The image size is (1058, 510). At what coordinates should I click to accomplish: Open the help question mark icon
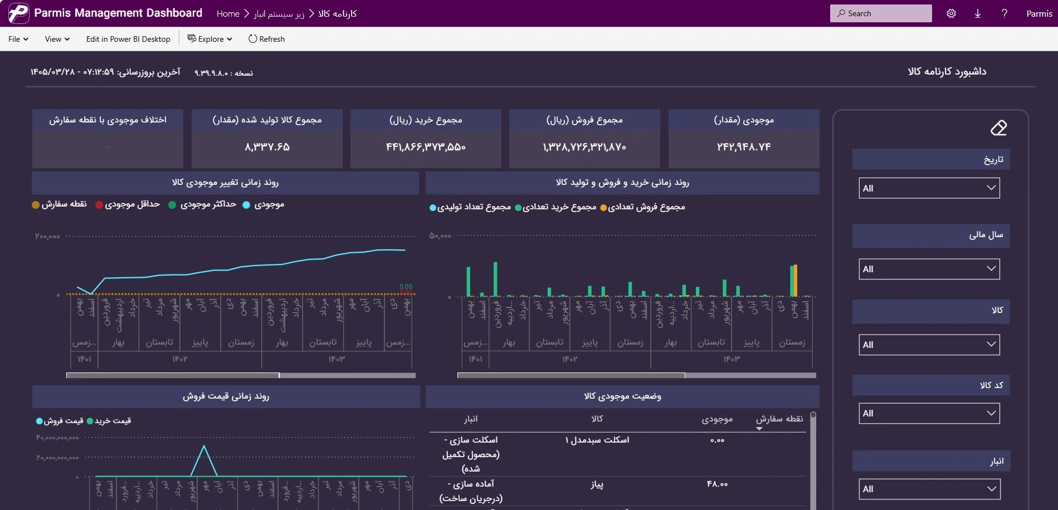(x=1005, y=13)
